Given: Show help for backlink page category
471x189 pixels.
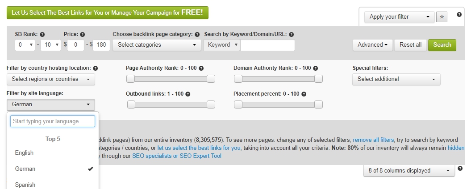Looking at the screenshot, I should point(197,34).
